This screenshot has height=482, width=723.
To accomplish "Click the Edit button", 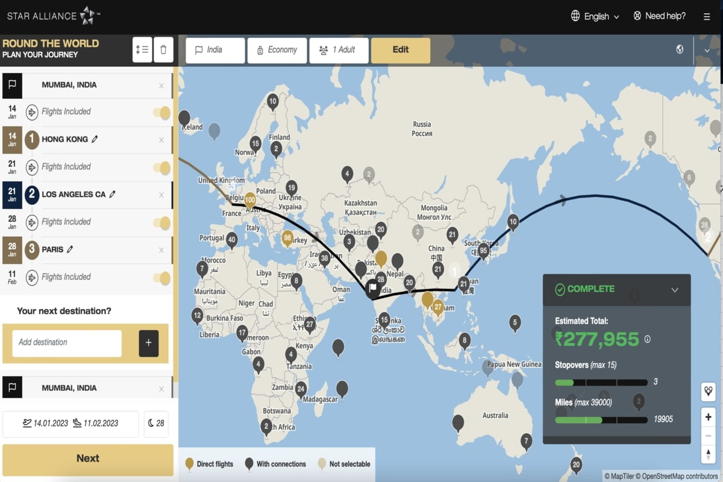I will coord(401,51).
